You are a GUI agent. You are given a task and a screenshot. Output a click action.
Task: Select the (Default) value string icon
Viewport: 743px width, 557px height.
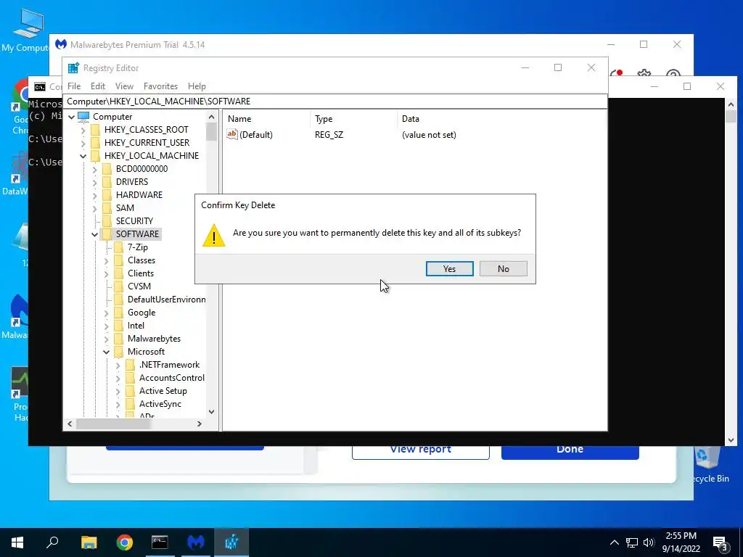231,134
